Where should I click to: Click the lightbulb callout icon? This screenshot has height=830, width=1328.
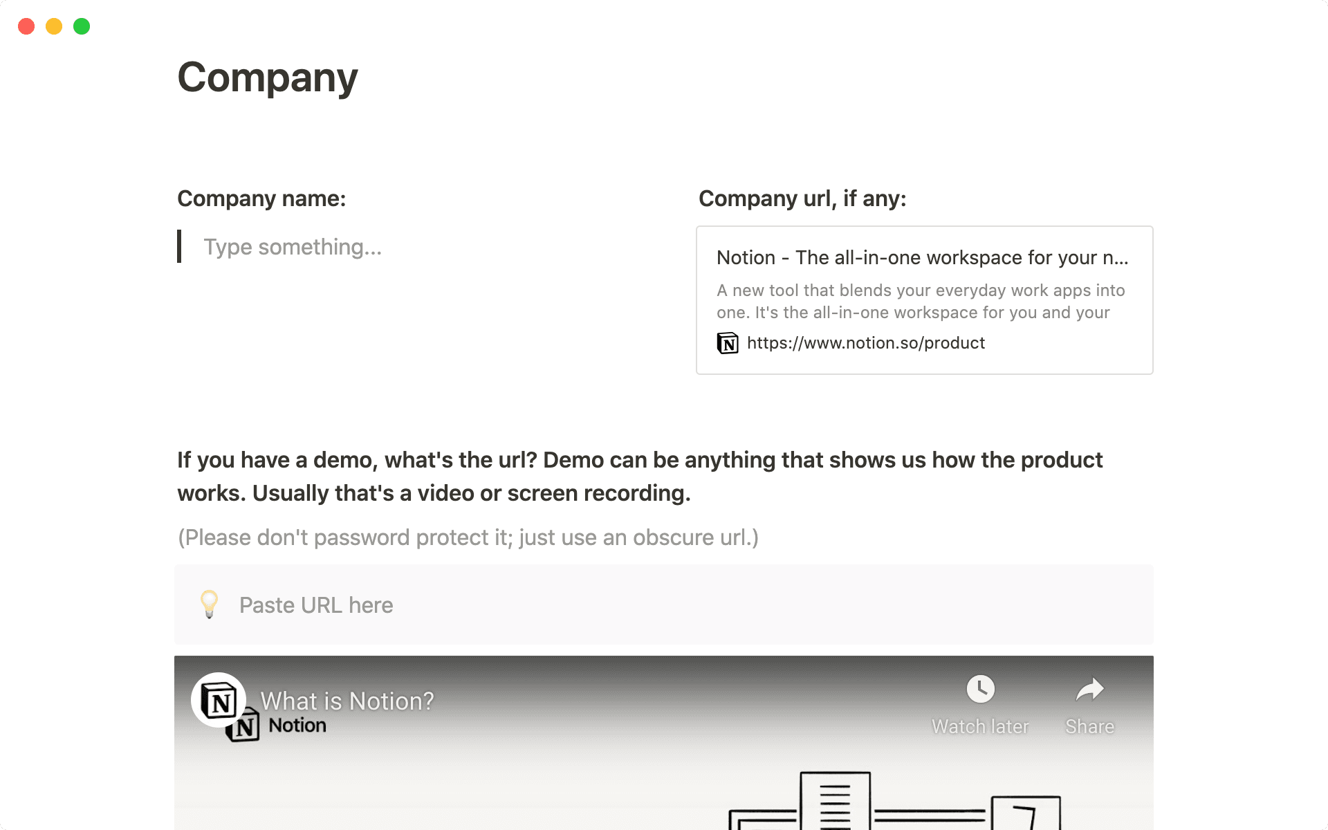point(209,605)
